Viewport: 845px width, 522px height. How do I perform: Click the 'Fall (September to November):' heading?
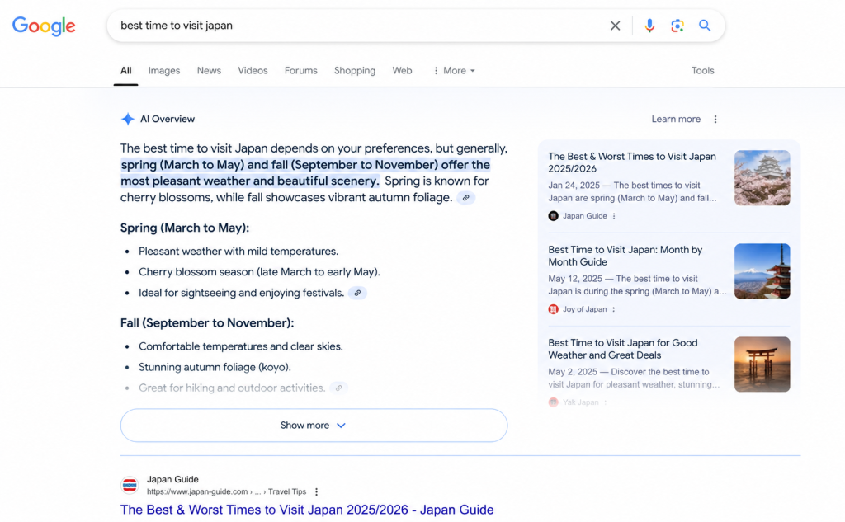pyautogui.click(x=207, y=323)
